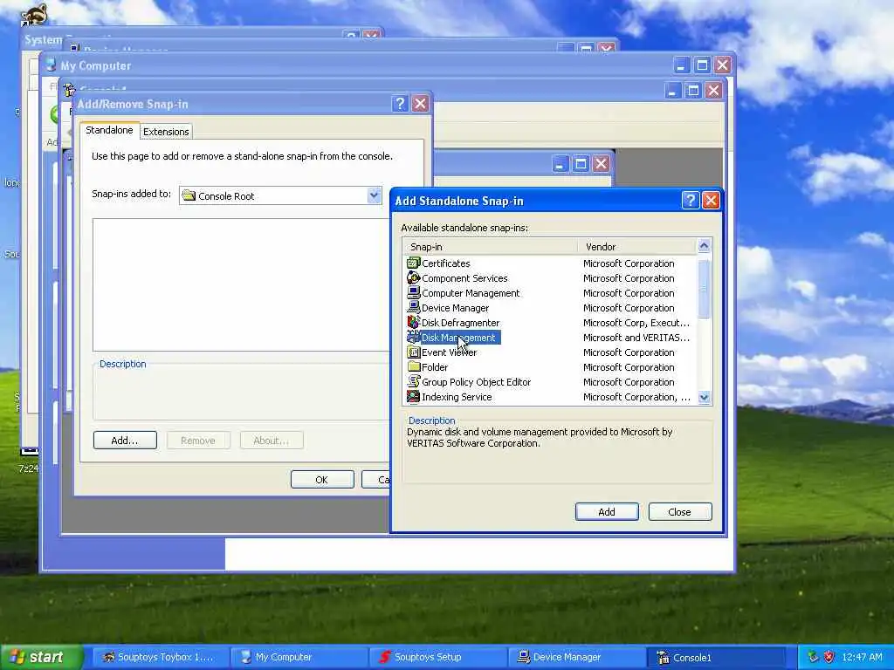Close the Add Standalone Snap-in dialog
Screen dimensions: 894x670
pos(711,201)
